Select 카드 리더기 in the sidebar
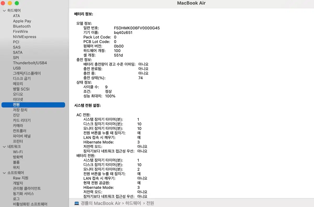Viewport: 314px width, 207px height. pyautogui.click(x=22, y=120)
